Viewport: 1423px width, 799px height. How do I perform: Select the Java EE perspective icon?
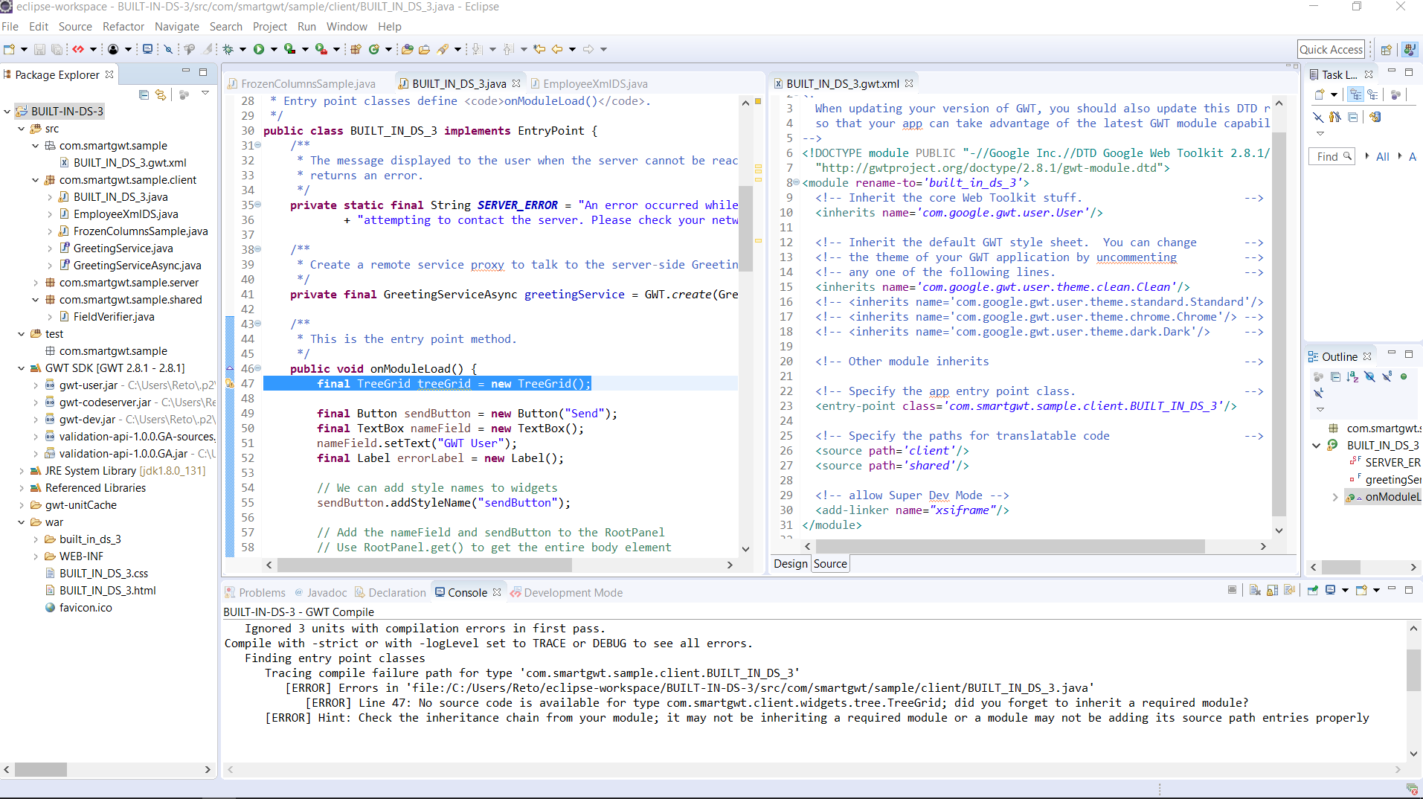point(1409,50)
